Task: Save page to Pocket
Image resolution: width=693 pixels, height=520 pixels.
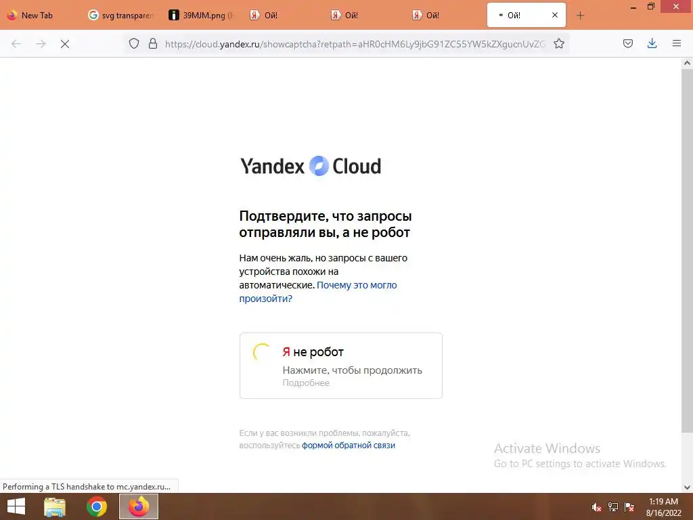Action: click(x=627, y=43)
